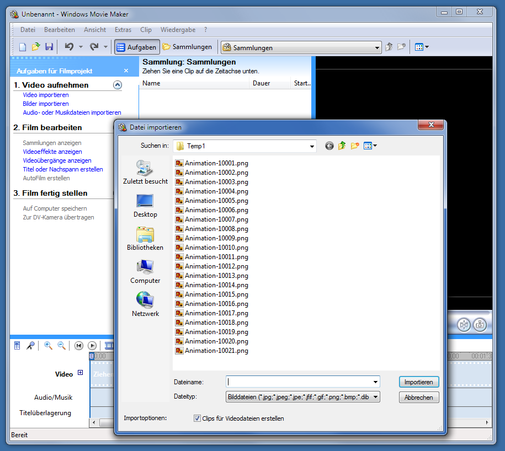Open the Redo history dropdown arrow
Screen dimensions: 505x451
pyautogui.click(x=105, y=47)
